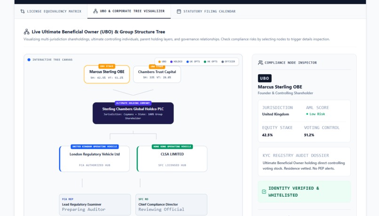The width and height of the screenshot is (379, 216).
Task: Click the FCA Authorized Hub label
Action: [95, 165]
